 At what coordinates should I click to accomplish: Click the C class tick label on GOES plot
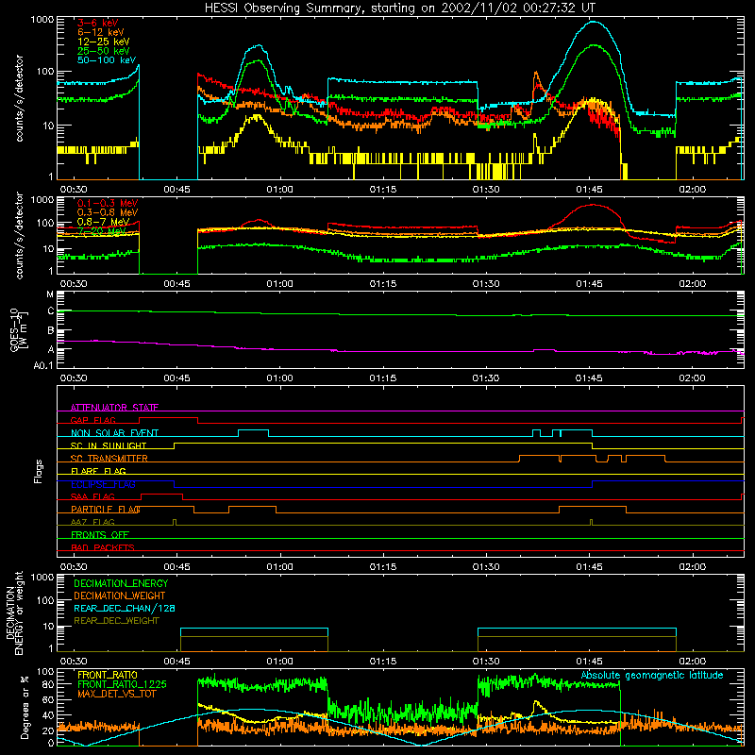(51, 311)
